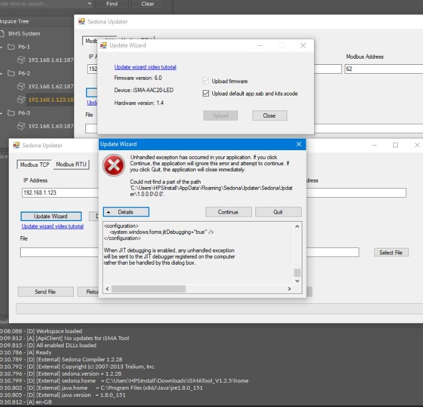Collapse the Details section of the error
The width and height of the screenshot is (423, 407).
[x=126, y=212]
